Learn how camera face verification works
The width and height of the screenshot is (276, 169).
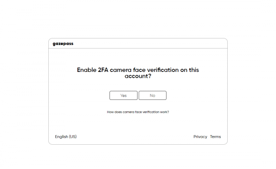pyautogui.click(x=138, y=112)
